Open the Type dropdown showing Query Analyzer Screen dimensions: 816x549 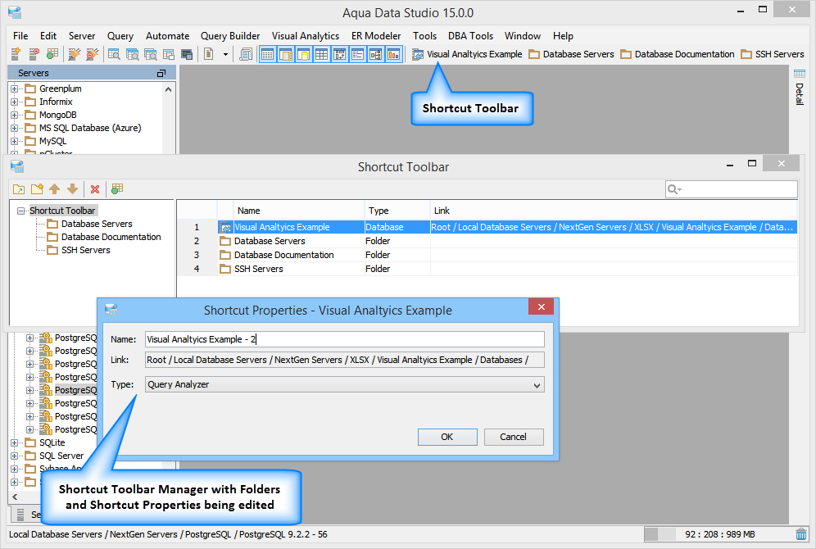[x=345, y=384]
